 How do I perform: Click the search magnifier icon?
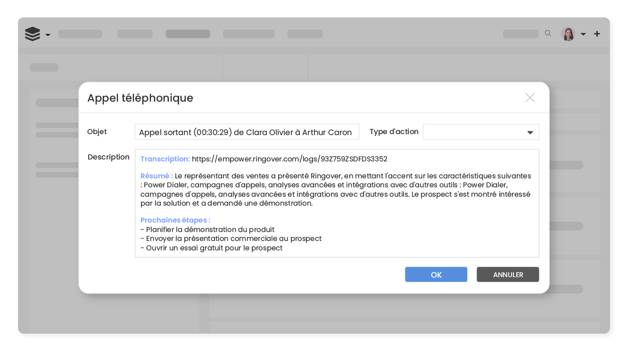[548, 33]
